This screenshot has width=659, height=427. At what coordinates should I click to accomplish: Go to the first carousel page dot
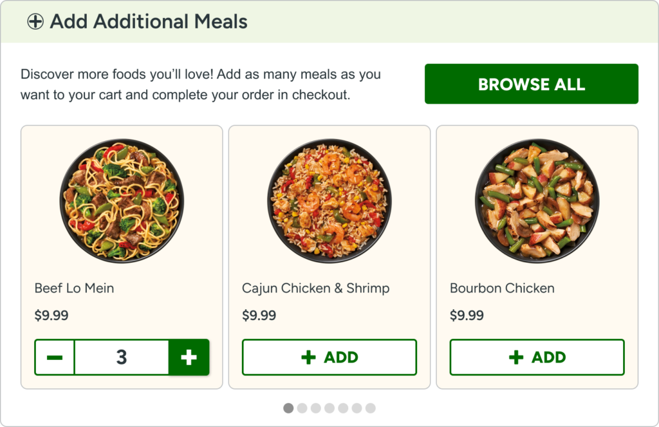[x=288, y=408]
